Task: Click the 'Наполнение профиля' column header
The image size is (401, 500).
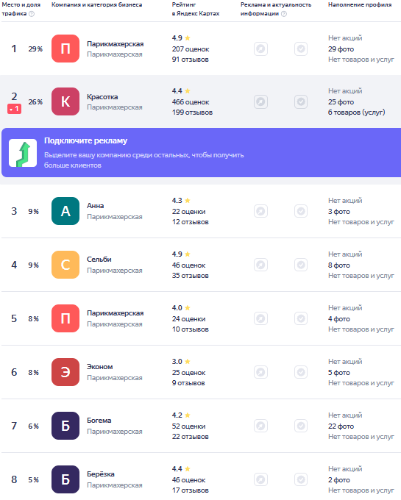Action: [360, 5]
